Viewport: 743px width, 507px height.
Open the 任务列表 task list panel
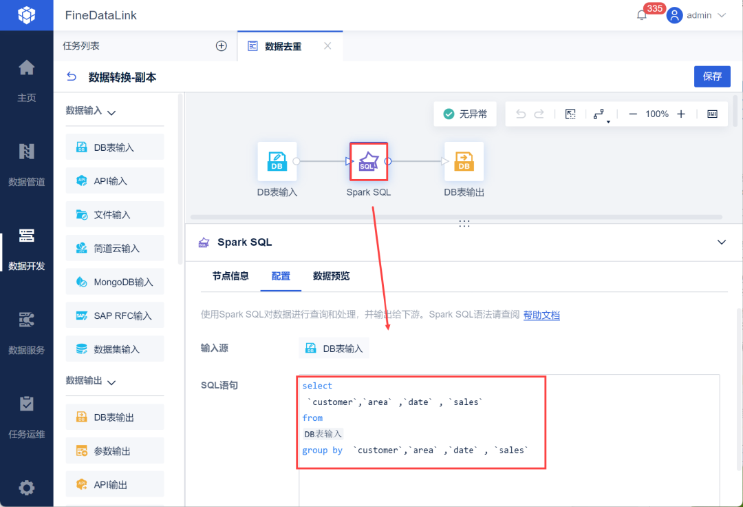[81, 46]
